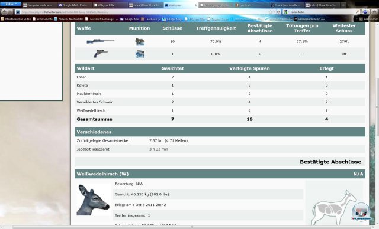Open the Google Maps bookmark
379x229 pixels.
click(x=173, y=19)
